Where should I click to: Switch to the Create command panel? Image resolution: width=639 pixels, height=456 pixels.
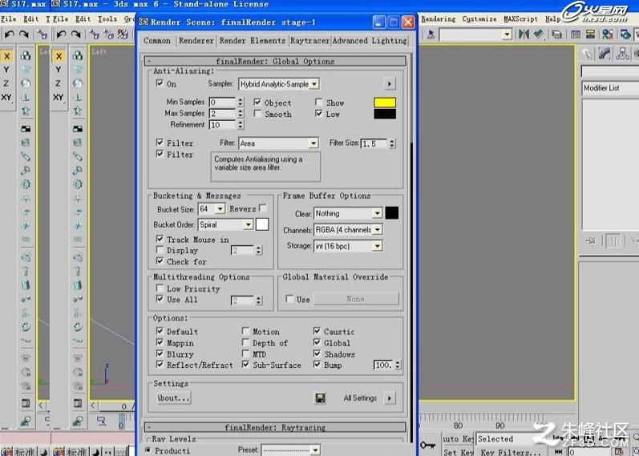coord(588,54)
